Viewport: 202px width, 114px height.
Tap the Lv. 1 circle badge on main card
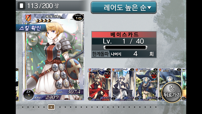[28, 94]
